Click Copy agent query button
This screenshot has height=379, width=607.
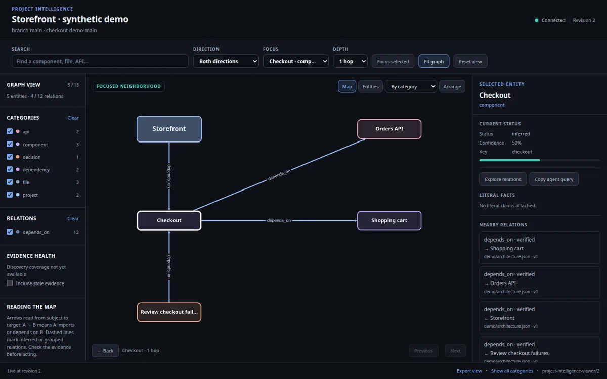click(554, 179)
